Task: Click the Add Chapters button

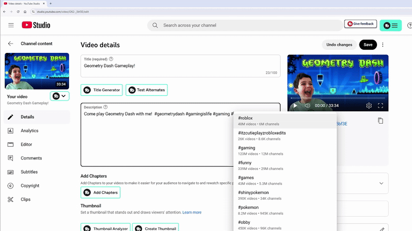Action: [100, 192]
